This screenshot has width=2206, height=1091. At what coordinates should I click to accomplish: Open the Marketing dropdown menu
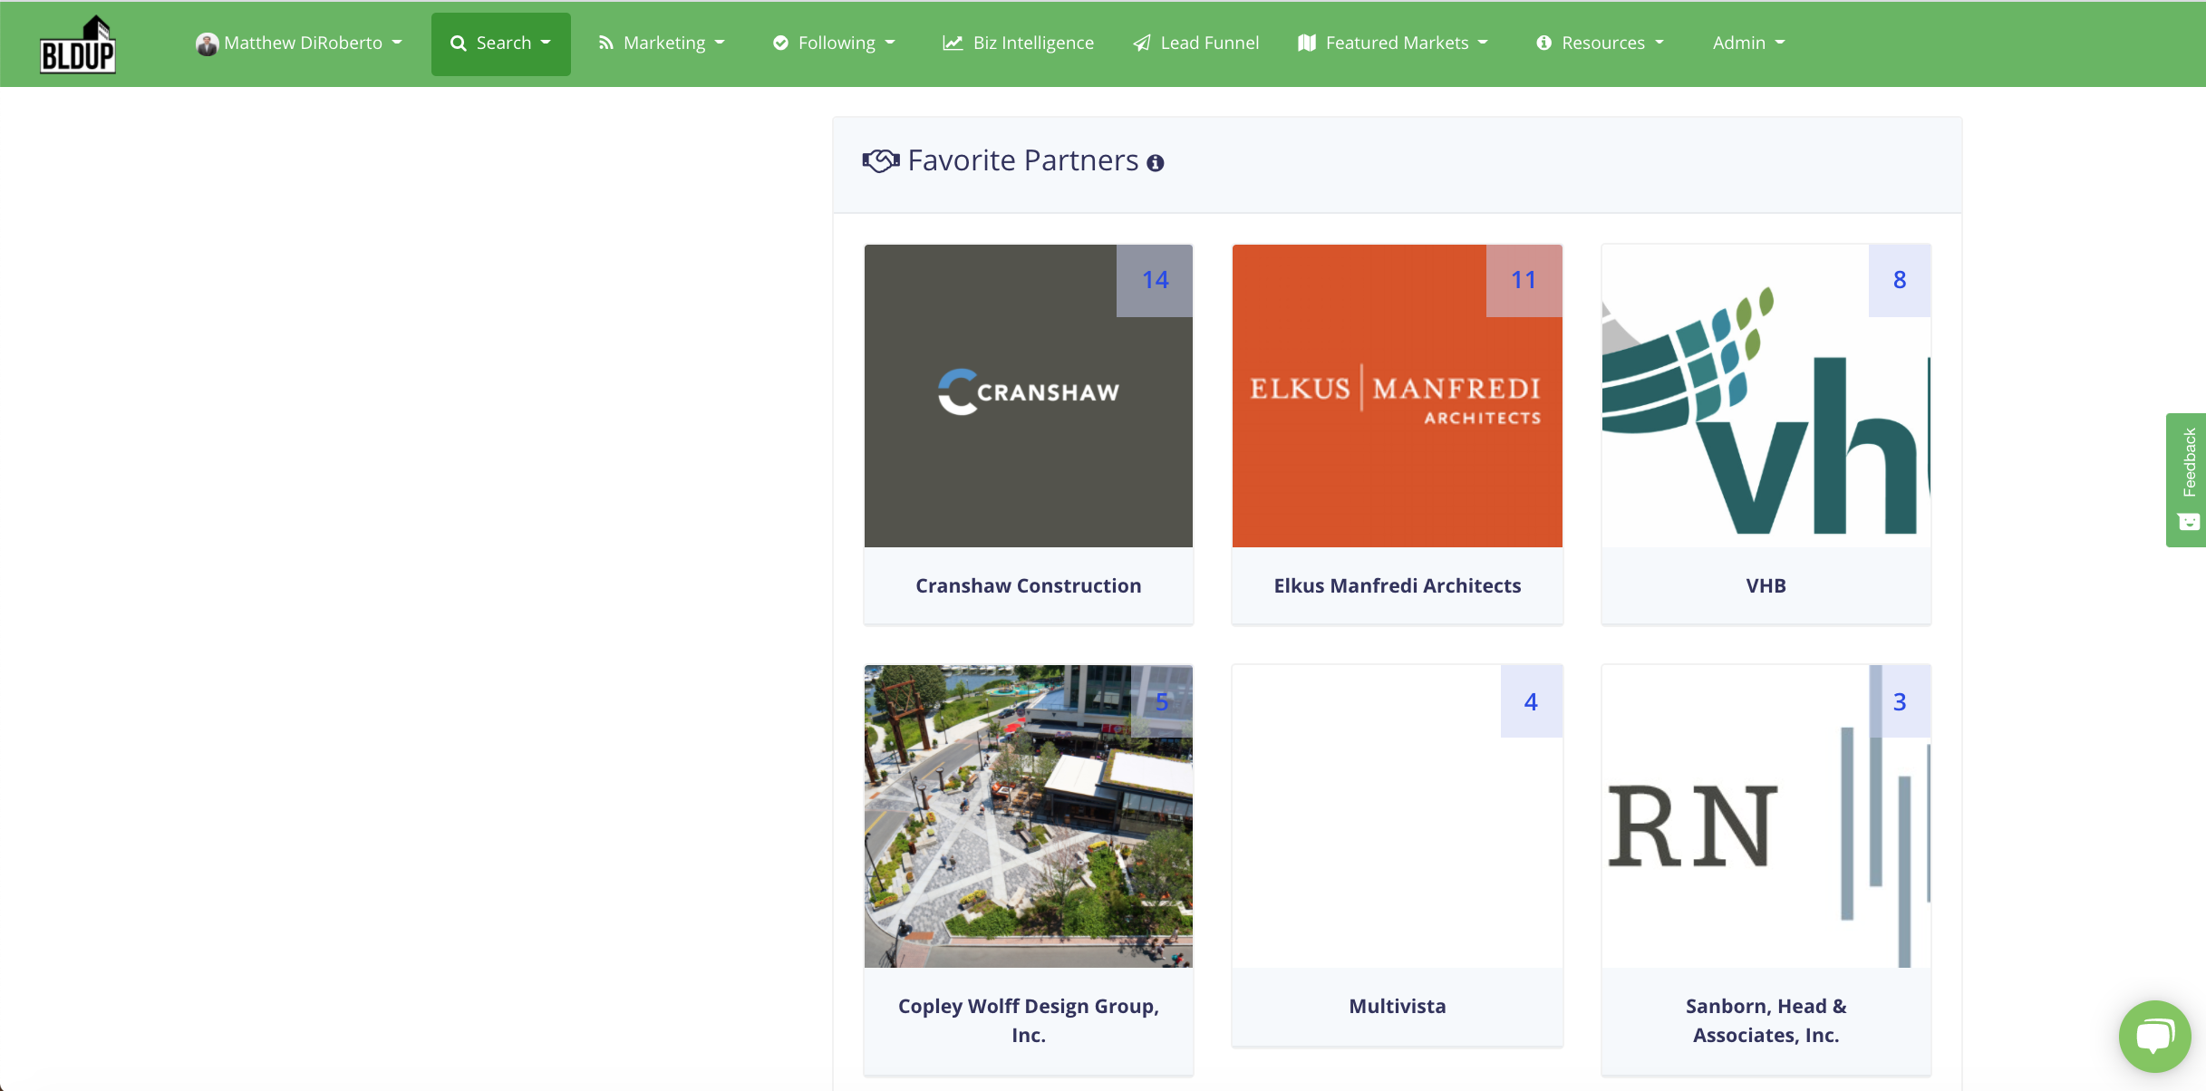click(x=662, y=43)
